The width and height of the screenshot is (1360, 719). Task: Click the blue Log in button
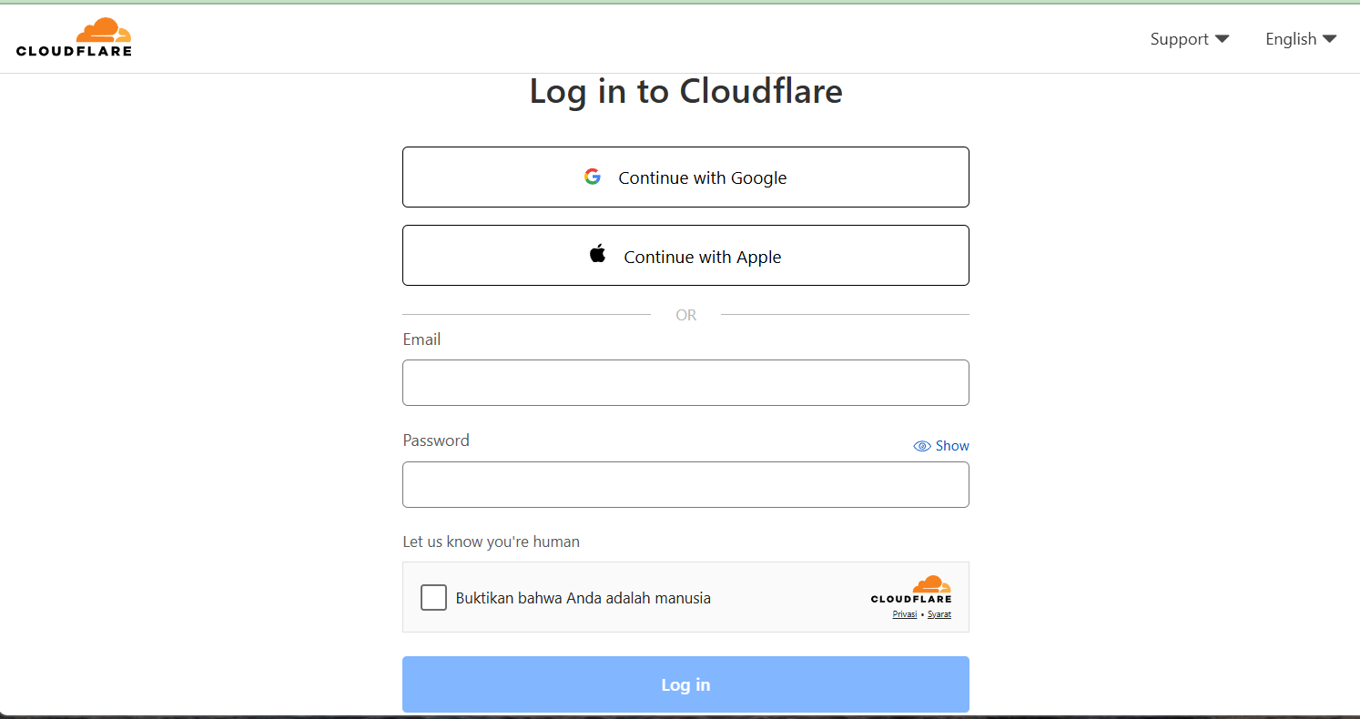tap(685, 684)
